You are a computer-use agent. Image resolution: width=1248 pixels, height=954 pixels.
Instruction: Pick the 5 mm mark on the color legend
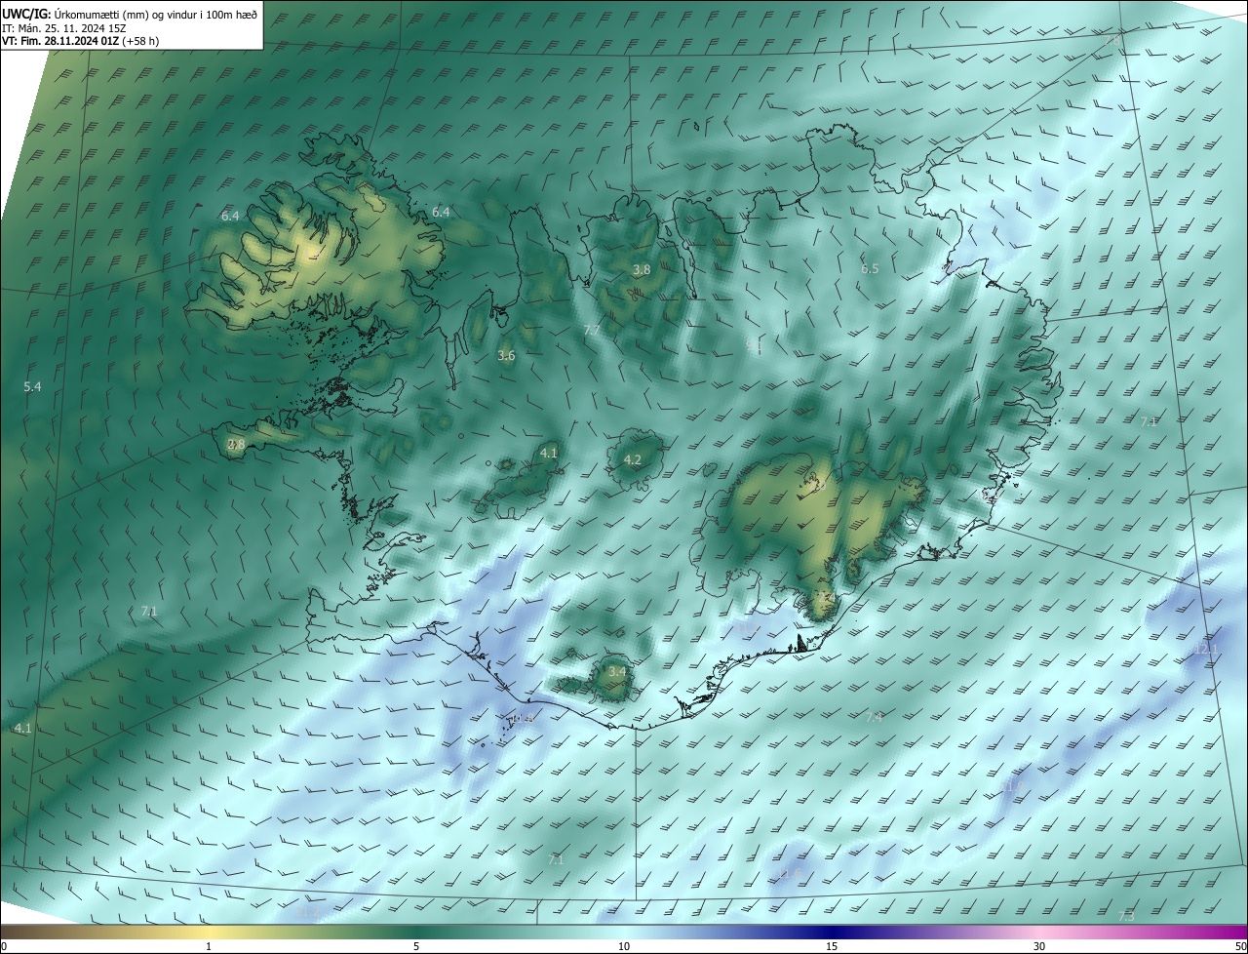click(416, 946)
